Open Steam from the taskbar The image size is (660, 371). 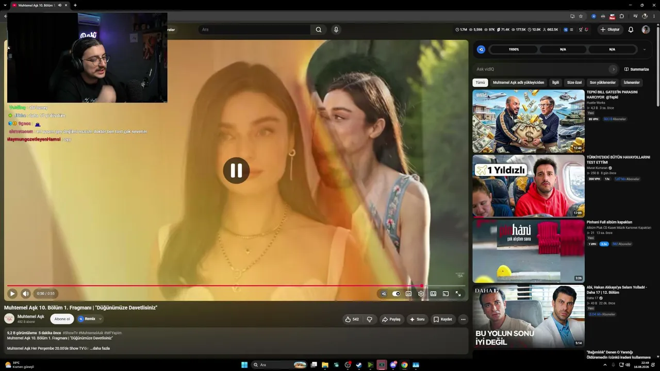359,365
